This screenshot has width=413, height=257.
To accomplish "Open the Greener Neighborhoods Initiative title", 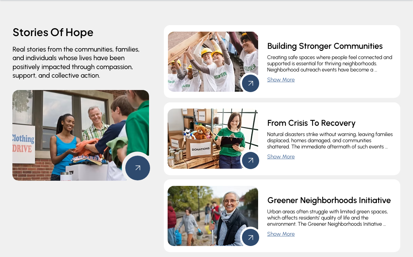I will pyautogui.click(x=329, y=200).
